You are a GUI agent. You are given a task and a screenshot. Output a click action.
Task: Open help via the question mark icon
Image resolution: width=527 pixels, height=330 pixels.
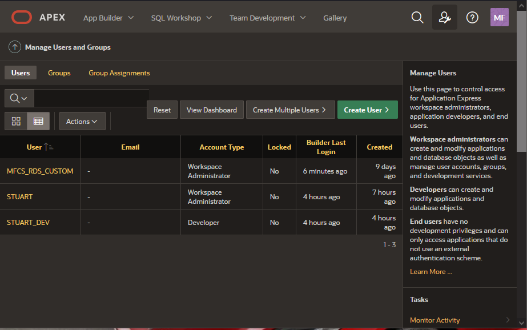point(472,17)
